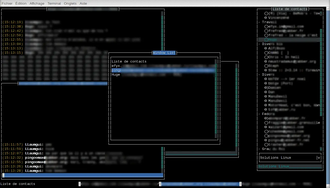
Task: Click Liste de contacts panel title
Action: [290, 9]
